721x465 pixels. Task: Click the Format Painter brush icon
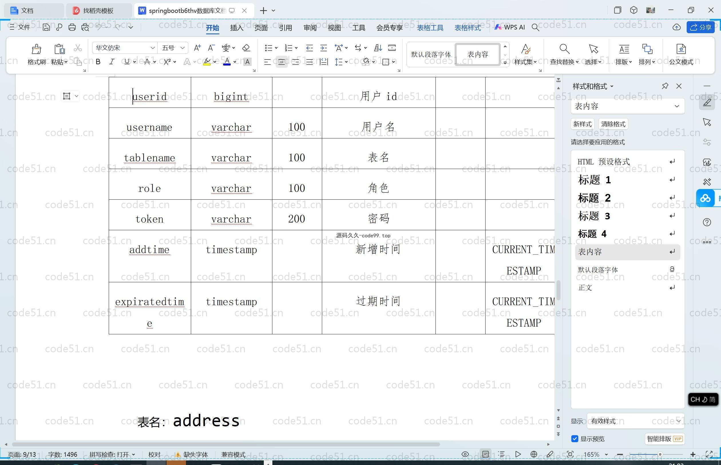click(x=36, y=49)
